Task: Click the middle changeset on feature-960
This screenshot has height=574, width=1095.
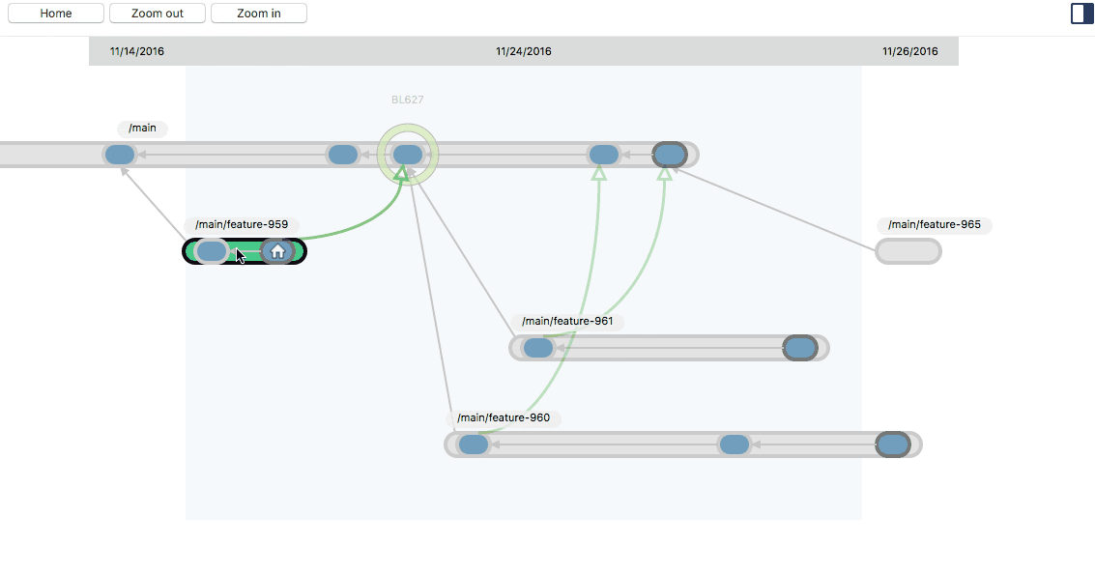Action: 734,444
